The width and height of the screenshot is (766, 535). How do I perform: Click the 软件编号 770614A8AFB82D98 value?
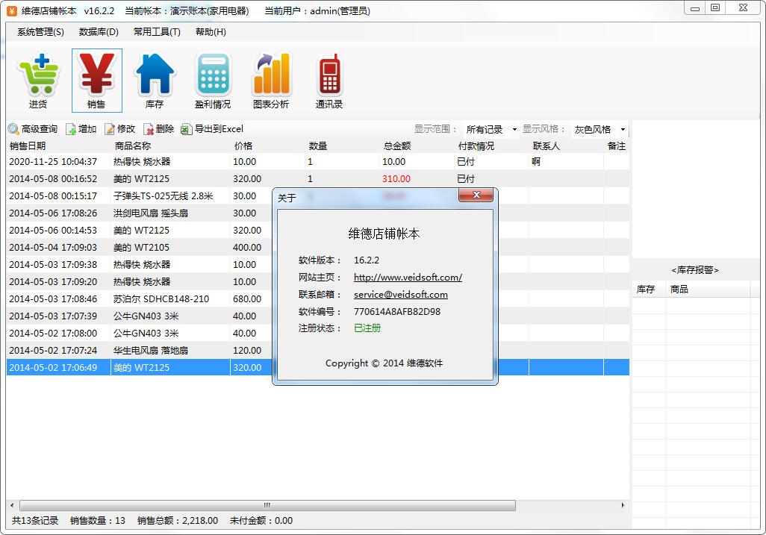pos(397,311)
